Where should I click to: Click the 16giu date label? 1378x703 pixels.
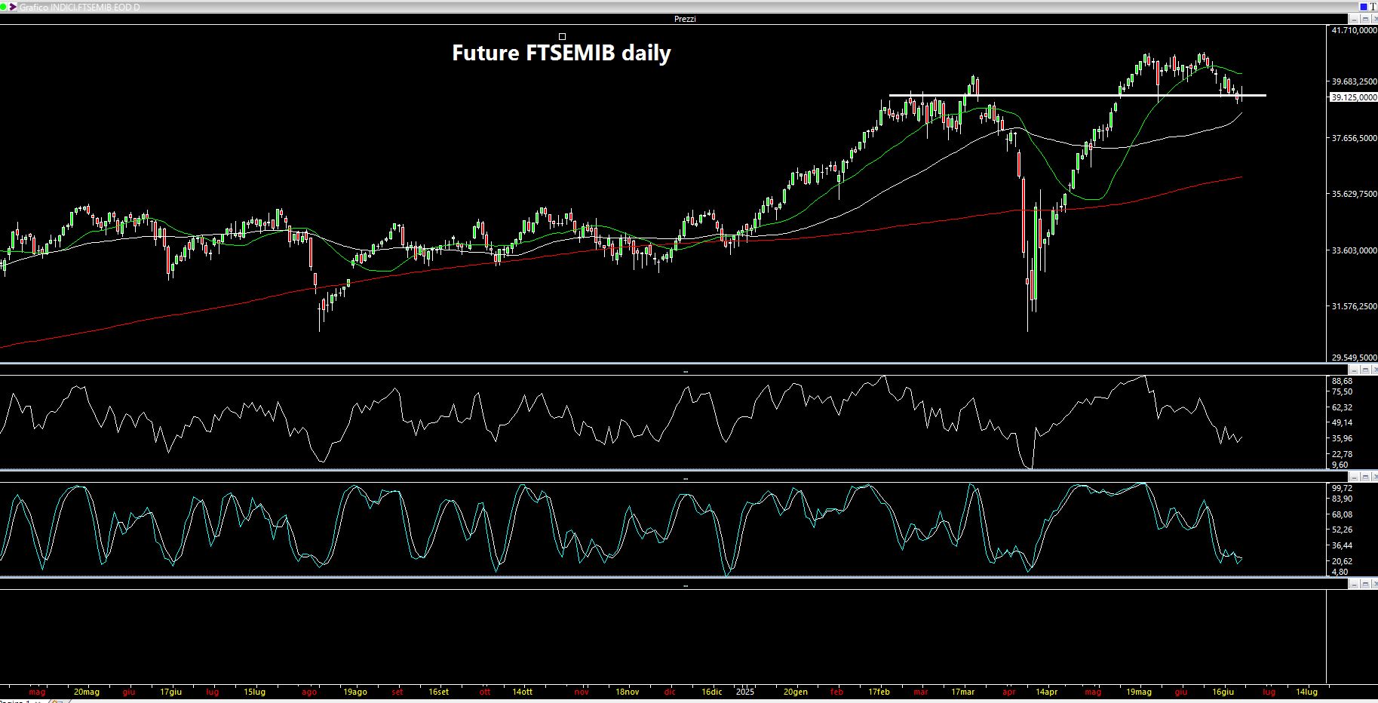pos(1223,692)
